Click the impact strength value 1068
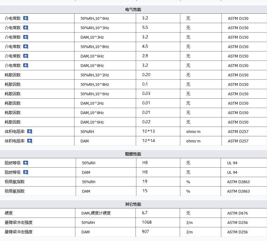 click(x=147, y=222)
